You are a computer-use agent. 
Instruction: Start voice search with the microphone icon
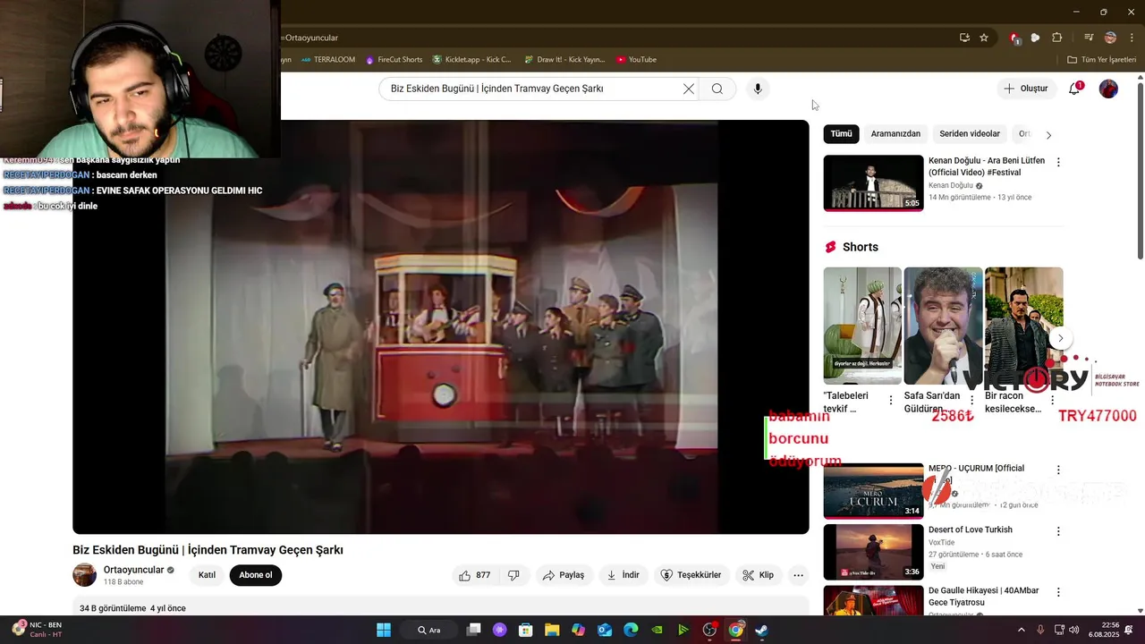(758, 89)
